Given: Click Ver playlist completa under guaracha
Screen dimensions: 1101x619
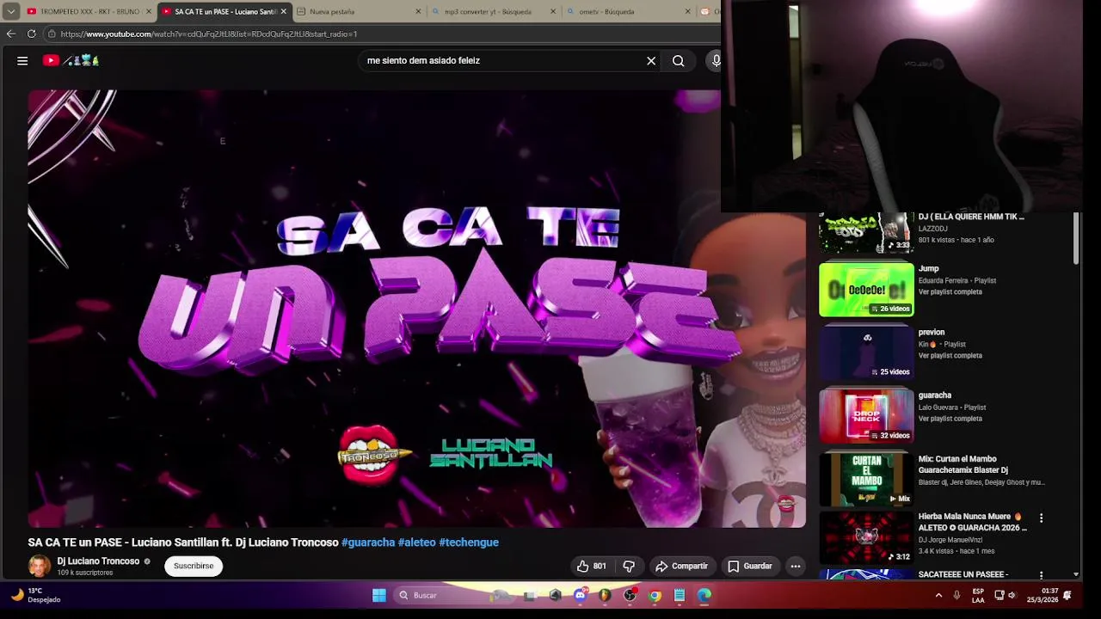Looking at the screenshot, I should [x=950, y=419].
